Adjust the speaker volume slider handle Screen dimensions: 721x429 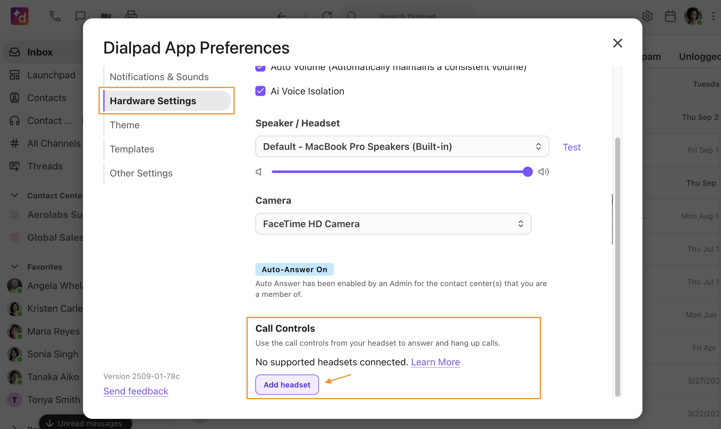pos(527,172)
